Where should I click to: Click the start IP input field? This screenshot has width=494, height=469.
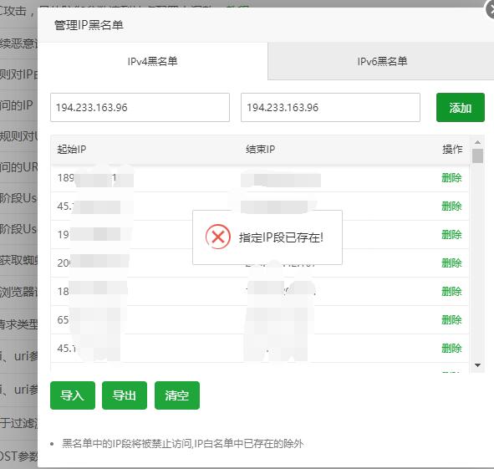140,108
